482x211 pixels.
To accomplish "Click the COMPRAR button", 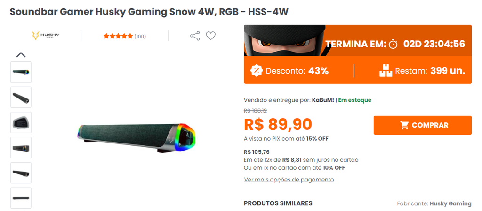I will tap(422, 125).
